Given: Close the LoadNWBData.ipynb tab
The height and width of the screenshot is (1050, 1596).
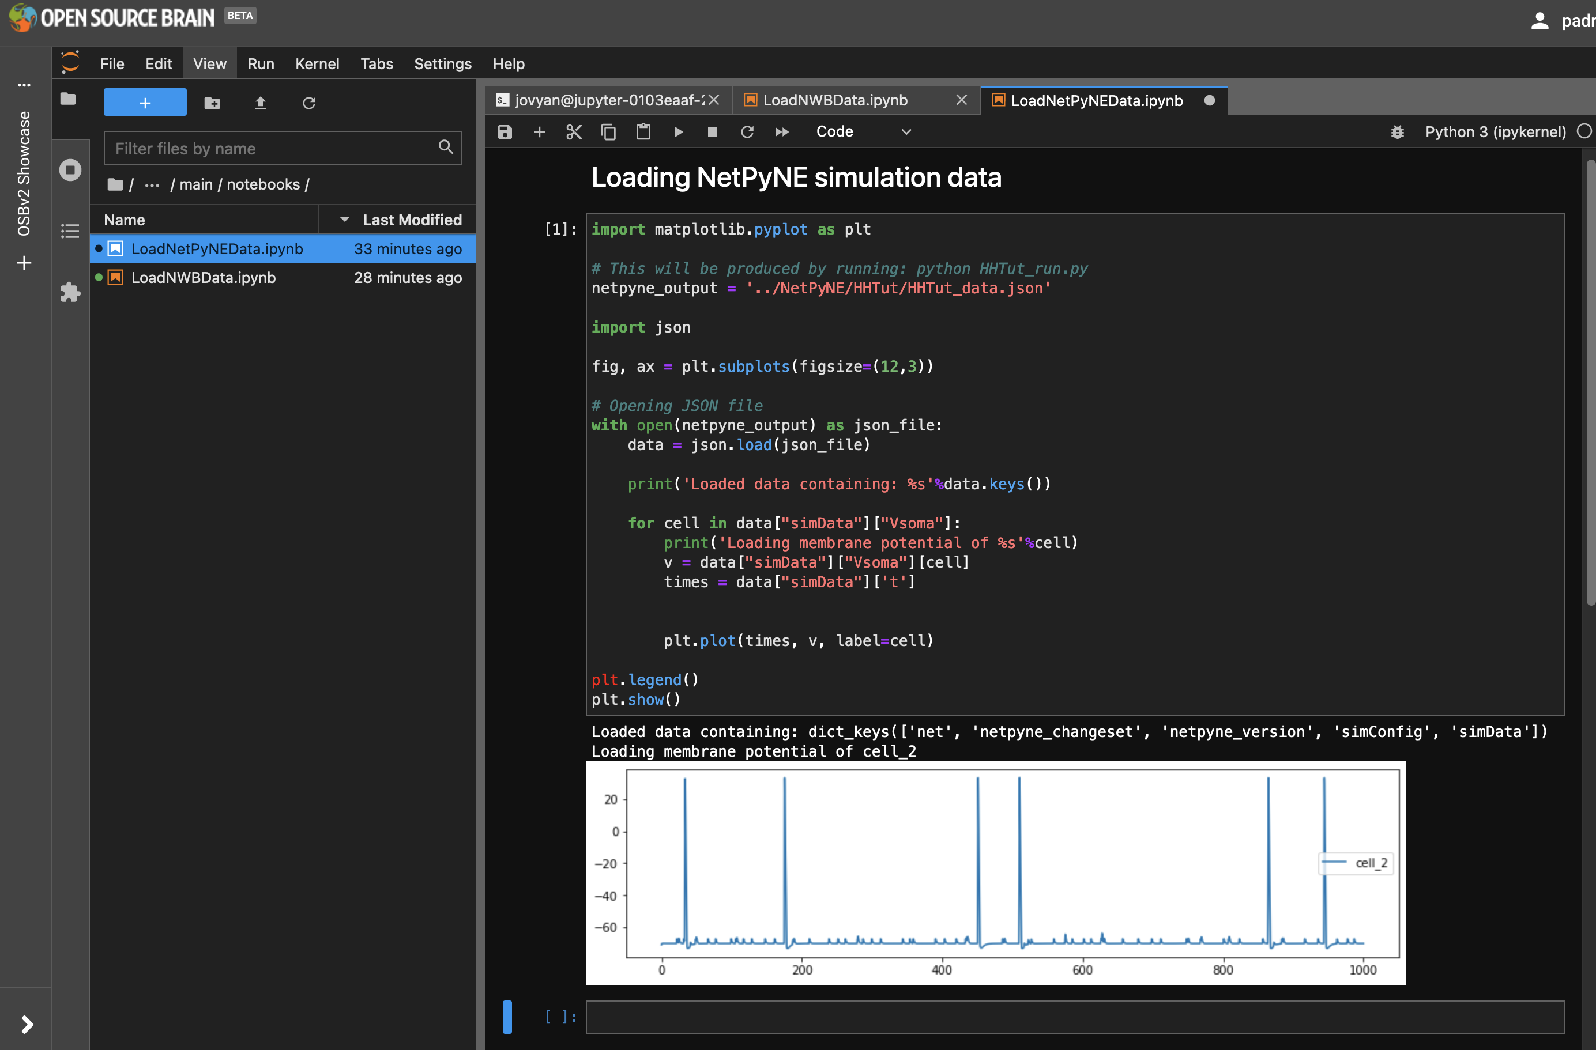Looking at the screenshot, I should pos(962,100).
